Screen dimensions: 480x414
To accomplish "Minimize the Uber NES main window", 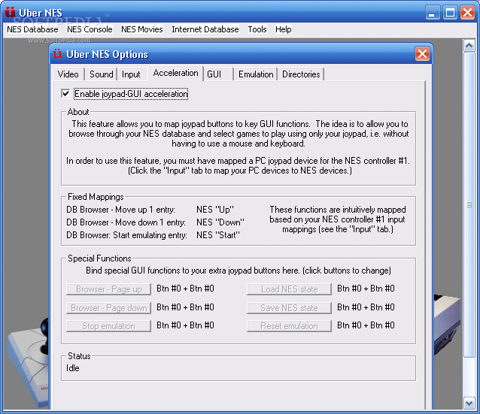I will [433, 13].
